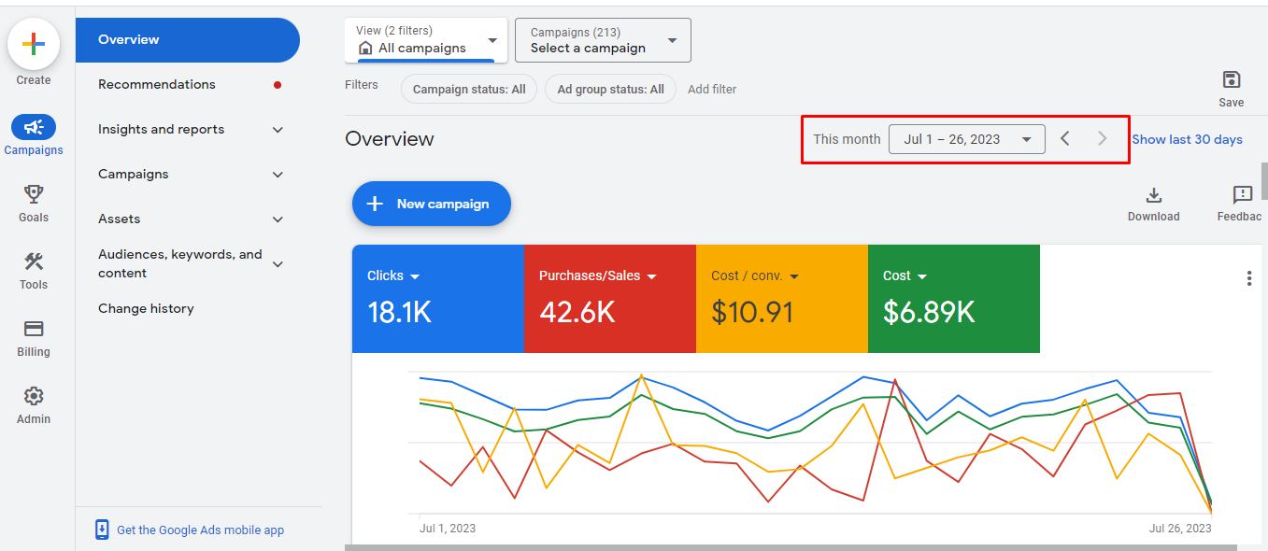Click the Feedback speech bubble icon
The height and width of the screenshot is (551, 1268).
(1242, 195)
